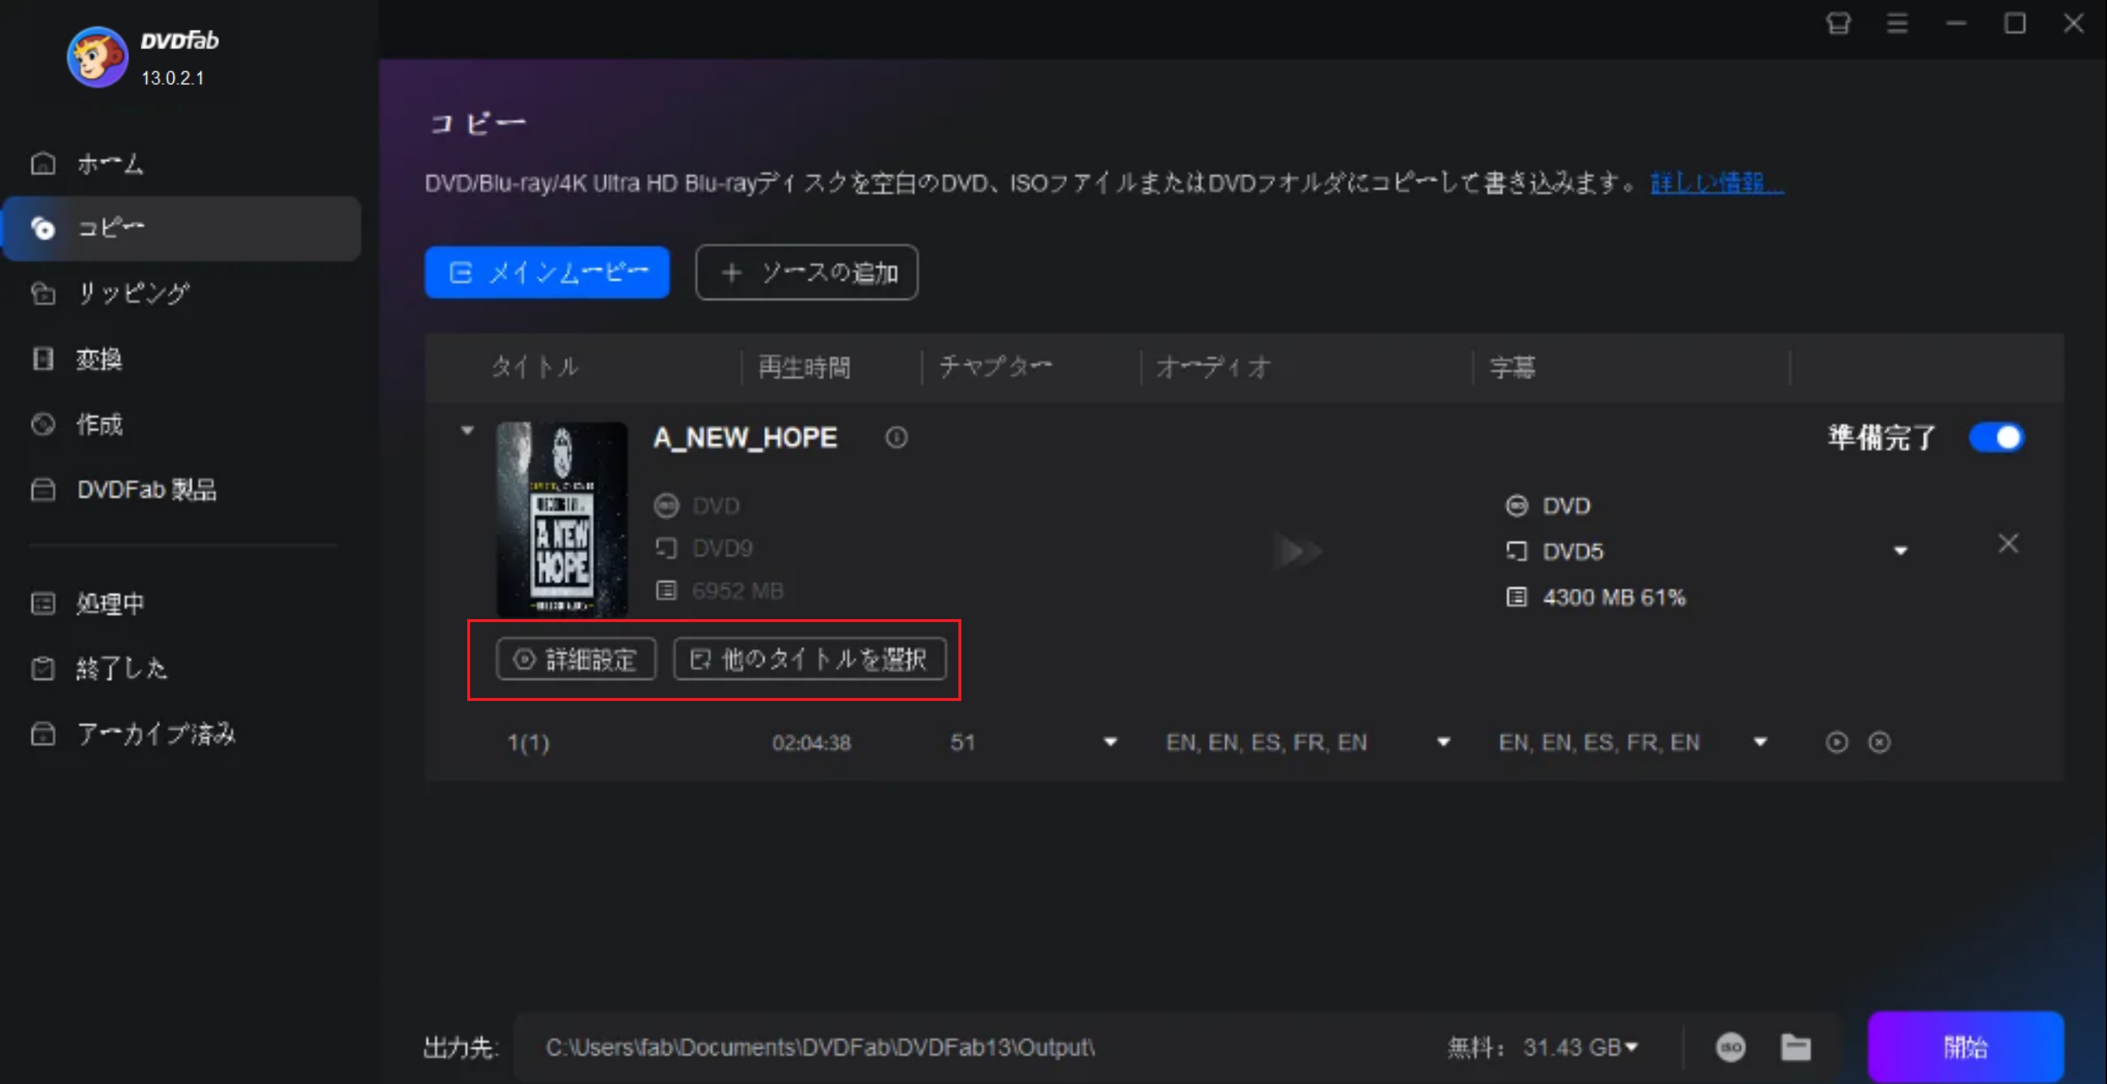The width and height of the screenshot is (2107, 1084).
Task: Open 詳しい情報 link
Action: tap(1716, 182)
